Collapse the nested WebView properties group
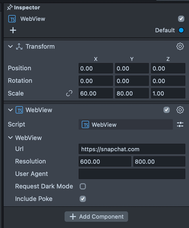This screenshot has height=228, width=189. point(10,138)
